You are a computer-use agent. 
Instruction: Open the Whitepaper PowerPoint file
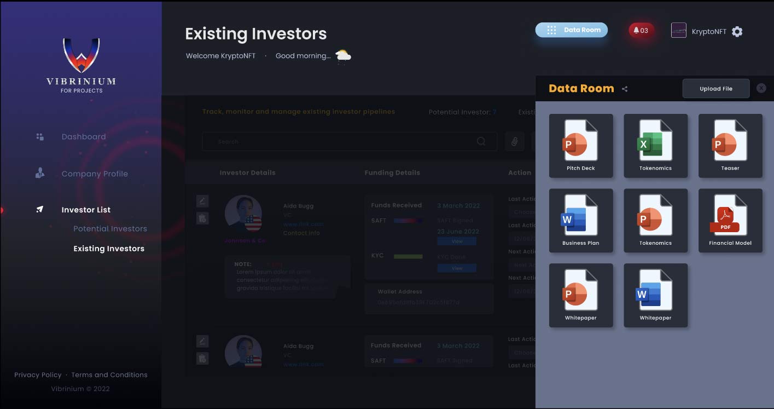580,295
